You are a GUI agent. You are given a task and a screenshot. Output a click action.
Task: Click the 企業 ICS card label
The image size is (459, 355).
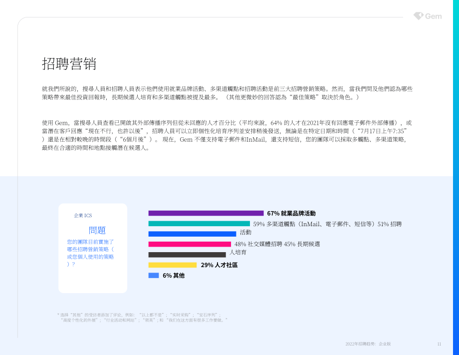[x=83, y=216]
